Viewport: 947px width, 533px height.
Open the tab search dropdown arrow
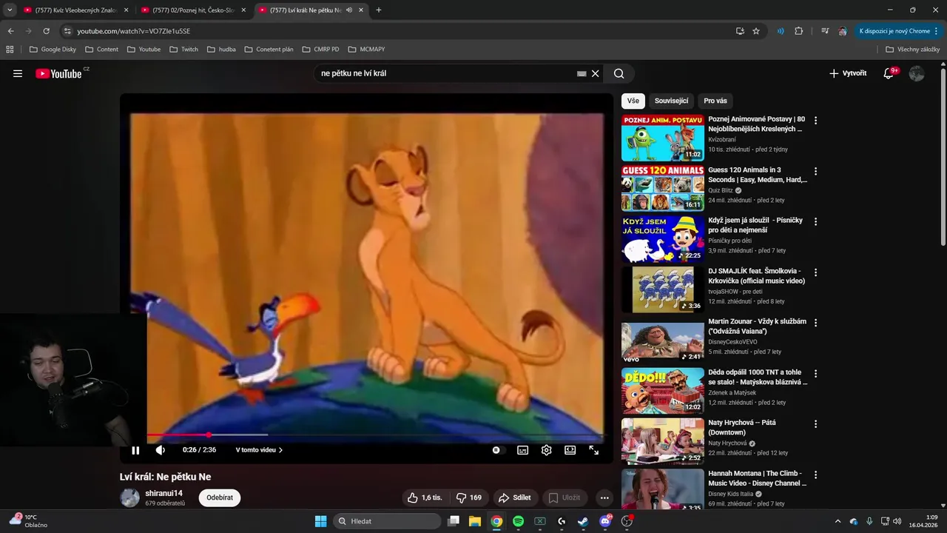coord(9,10)
